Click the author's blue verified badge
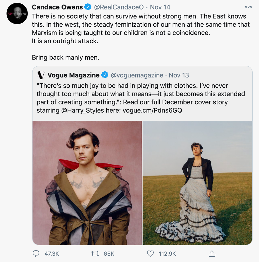This screenshot has height=262, width=259. [x=88, y=7]
